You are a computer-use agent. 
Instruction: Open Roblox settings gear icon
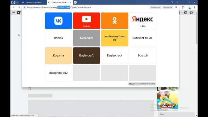tap(191, 12)
